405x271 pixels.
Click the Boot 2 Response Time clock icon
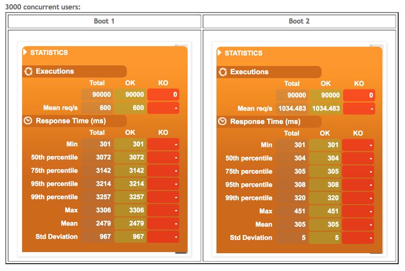(x=222, y=121)
